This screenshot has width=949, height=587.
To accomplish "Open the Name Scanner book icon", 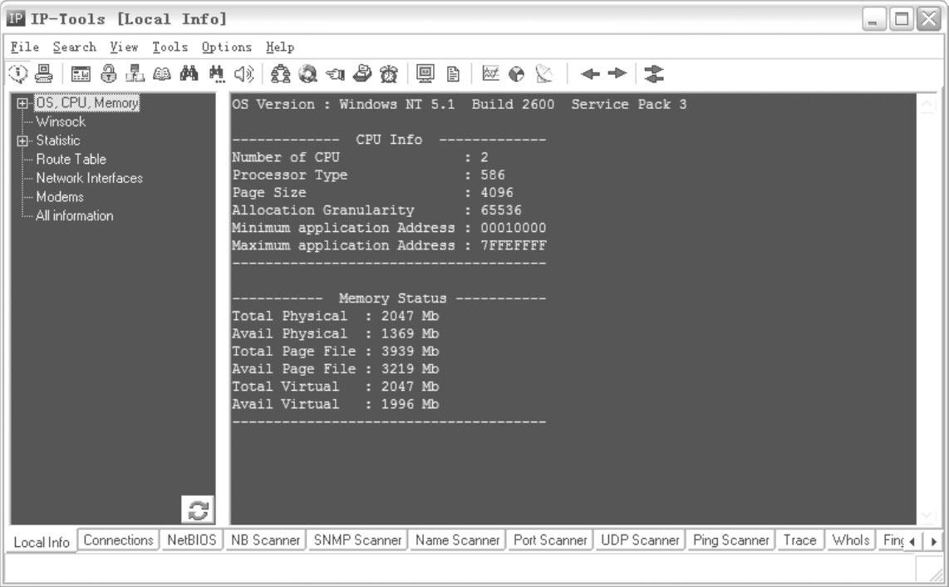I will coord(164,73).
